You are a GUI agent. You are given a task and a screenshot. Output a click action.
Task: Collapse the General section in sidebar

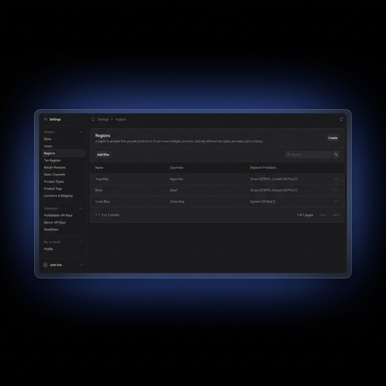[81, 132]
